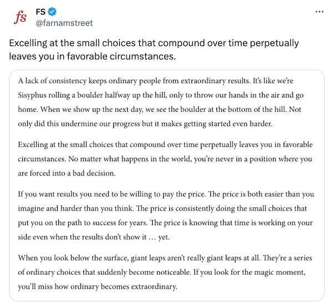This screenshot has height=302, width=333.
Task: Click the FS display name
Action: click(41, 12)
